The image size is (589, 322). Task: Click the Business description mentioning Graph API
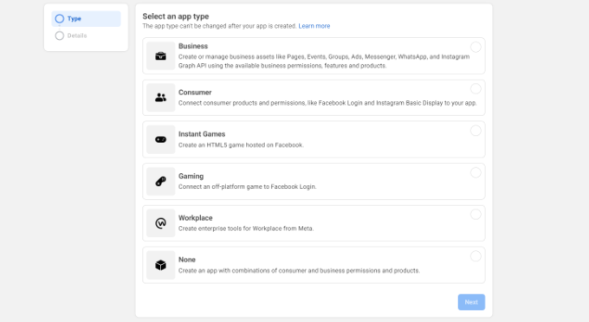[324, 61]
